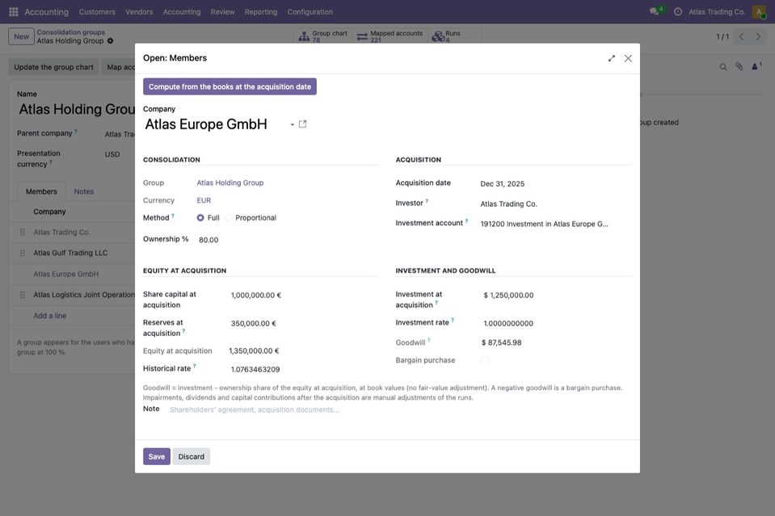This screenshot has width=775, height=516.
Task: Edit the Historical rate value field
Action: click(302, 369)
